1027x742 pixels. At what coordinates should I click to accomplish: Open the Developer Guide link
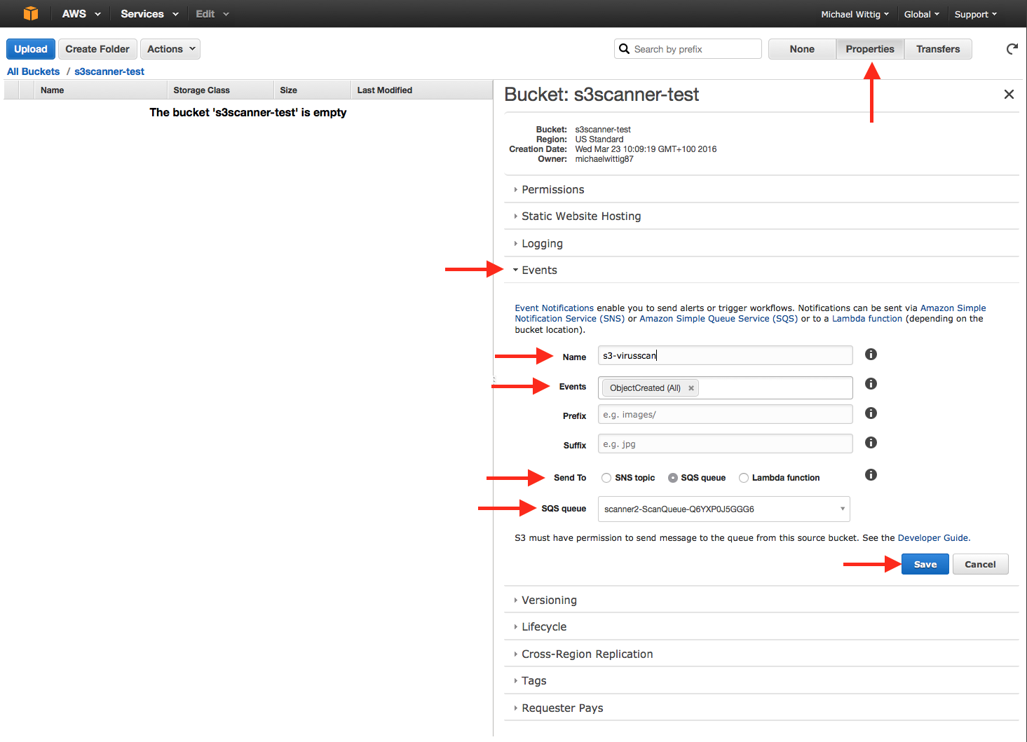tap(932, 538)
